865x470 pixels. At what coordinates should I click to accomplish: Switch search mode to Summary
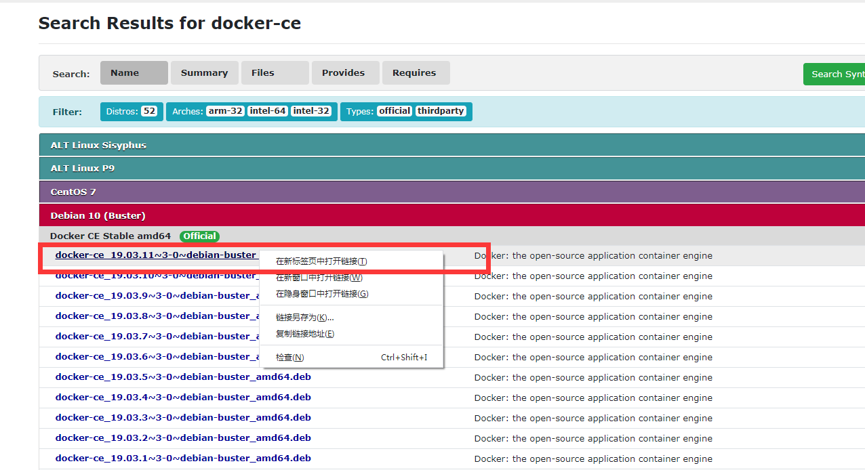tap(204, 72)
